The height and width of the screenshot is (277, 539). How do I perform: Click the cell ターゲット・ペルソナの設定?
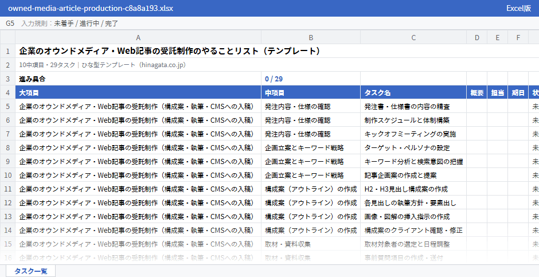point(413,147)
